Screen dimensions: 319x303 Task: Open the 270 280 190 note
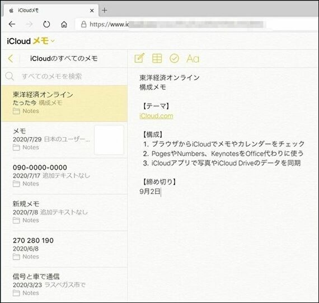pyautogui.click(x=64, y=249)
